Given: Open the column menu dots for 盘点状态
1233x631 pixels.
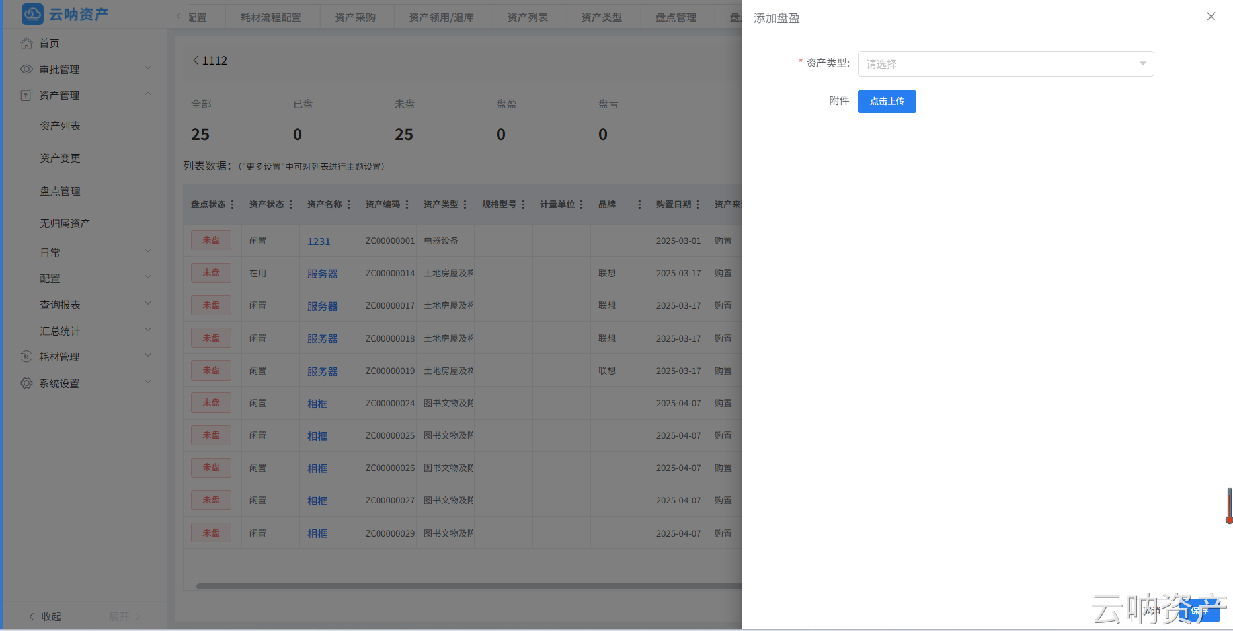Looking at the screenshot, I should (232, 205).
